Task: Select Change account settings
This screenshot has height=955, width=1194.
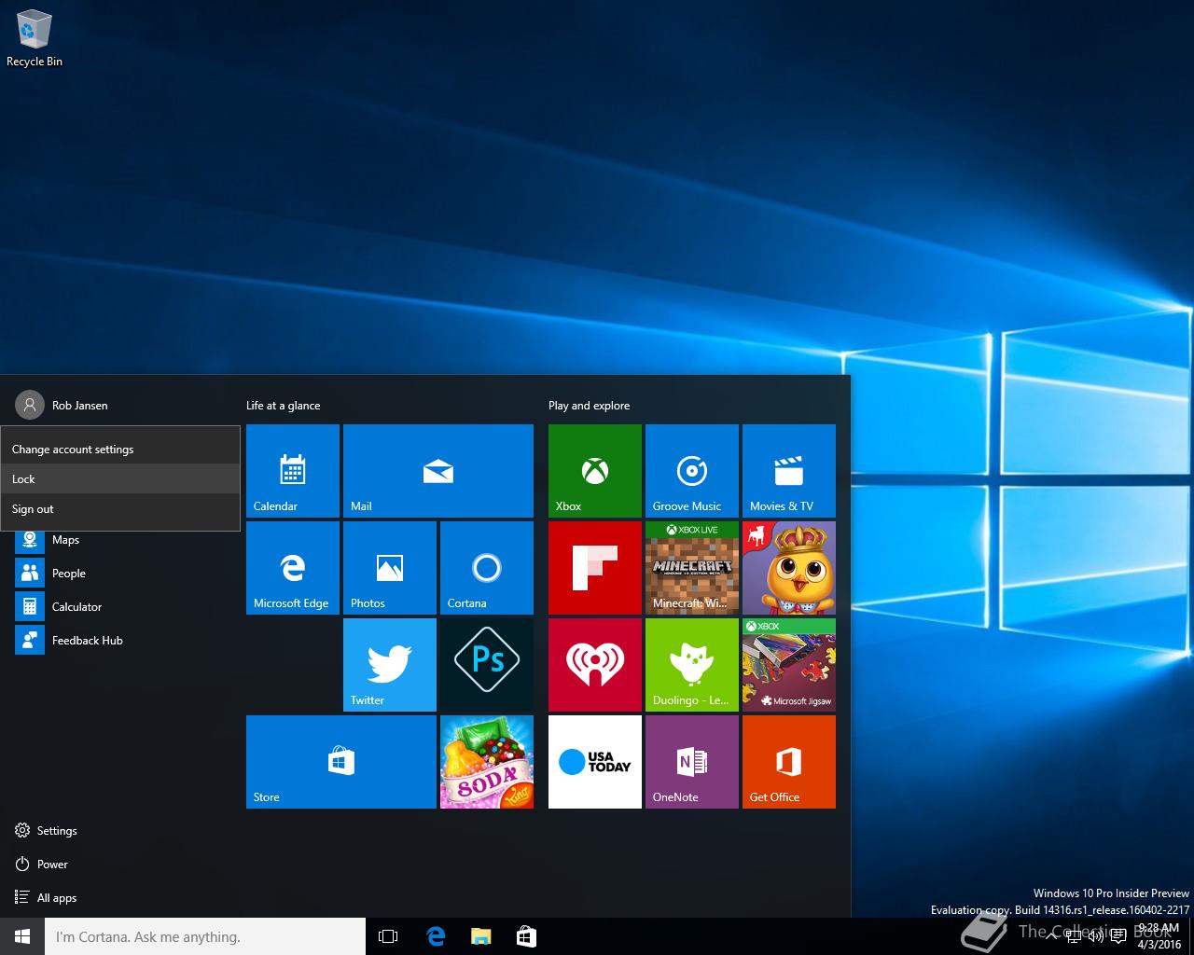Action: click(x=120, y=450)
